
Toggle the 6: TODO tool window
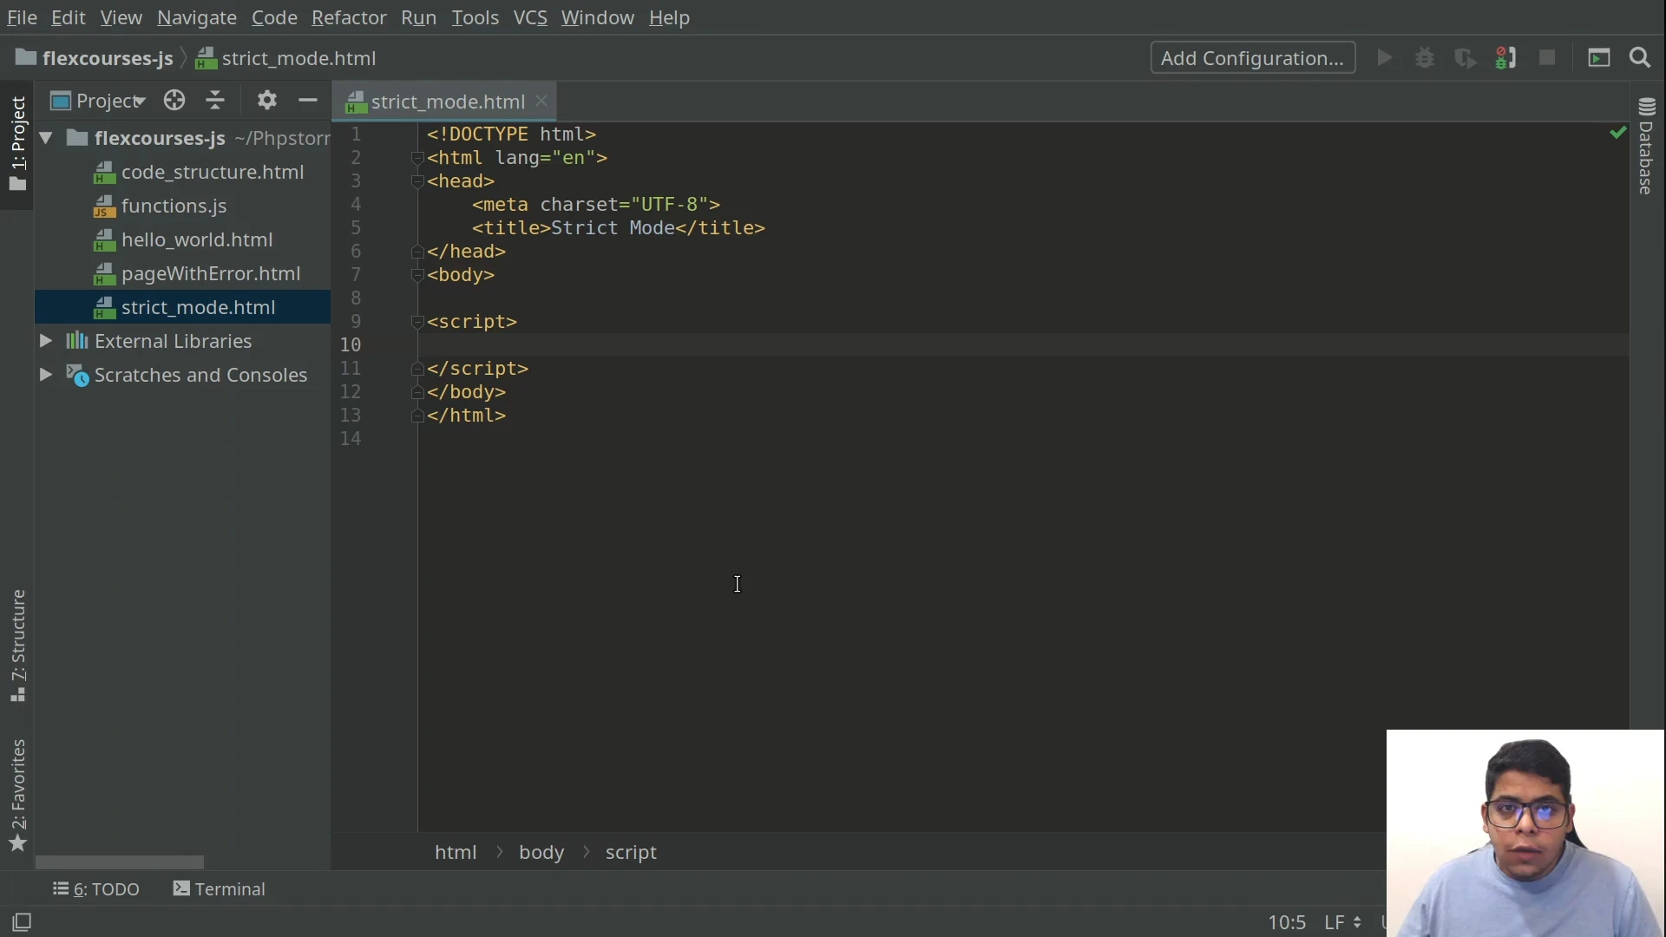pos(96,889)
